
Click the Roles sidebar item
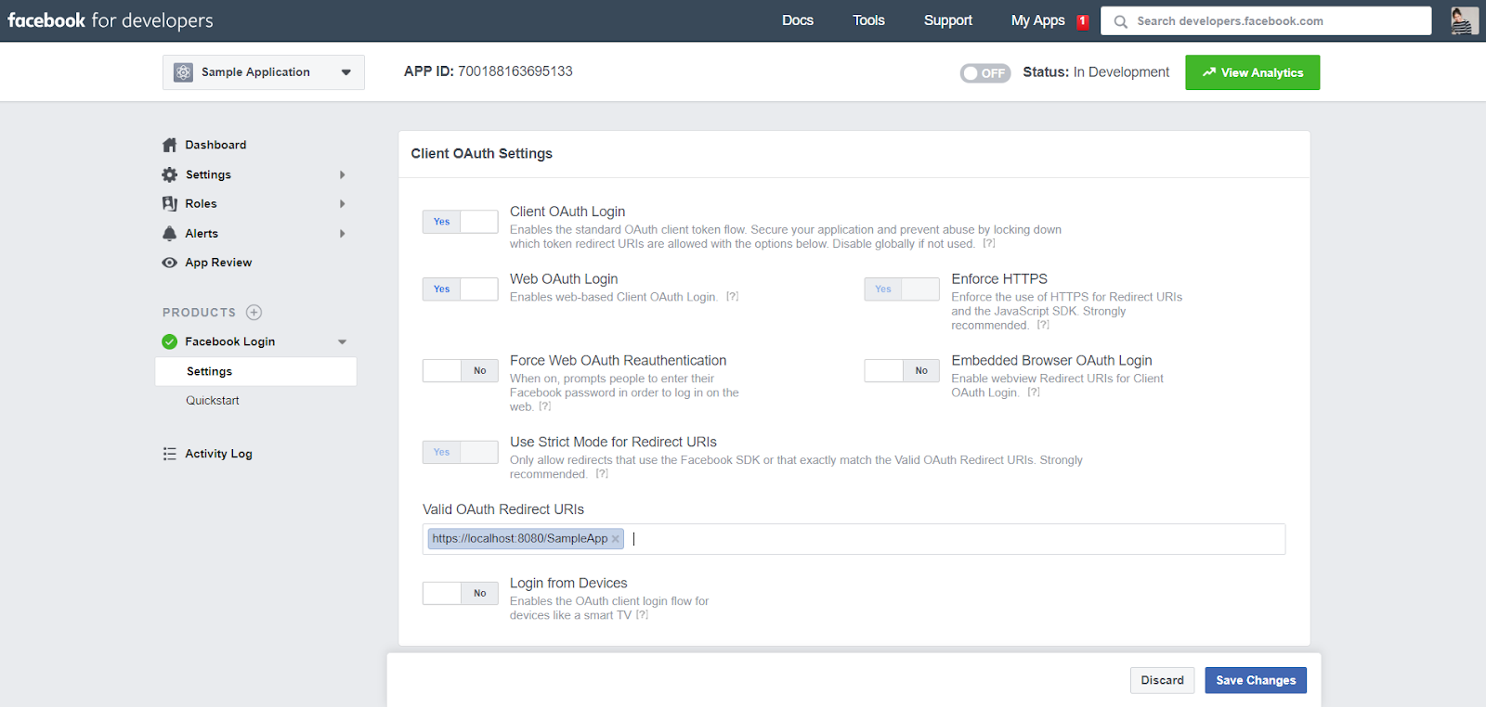coord(201,204)
